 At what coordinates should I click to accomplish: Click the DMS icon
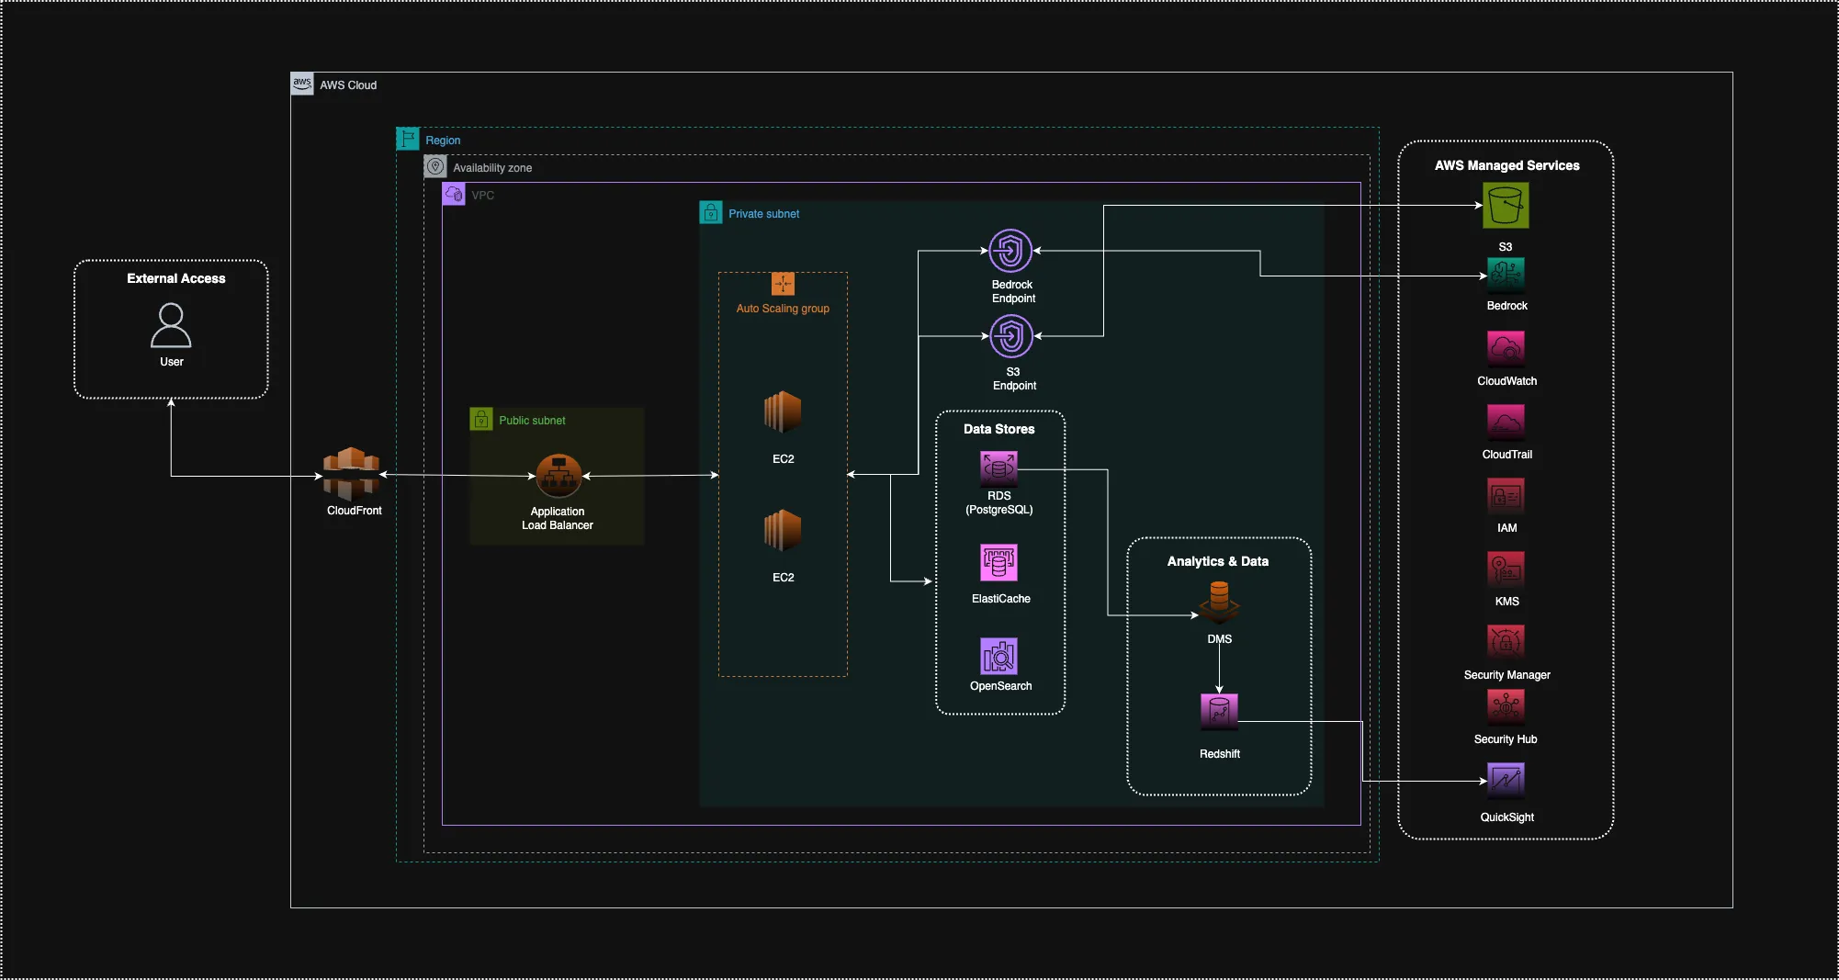point(1219,603)
